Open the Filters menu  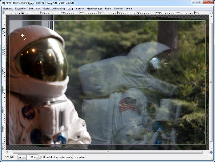pyautogui.click(x=108, y=9)
